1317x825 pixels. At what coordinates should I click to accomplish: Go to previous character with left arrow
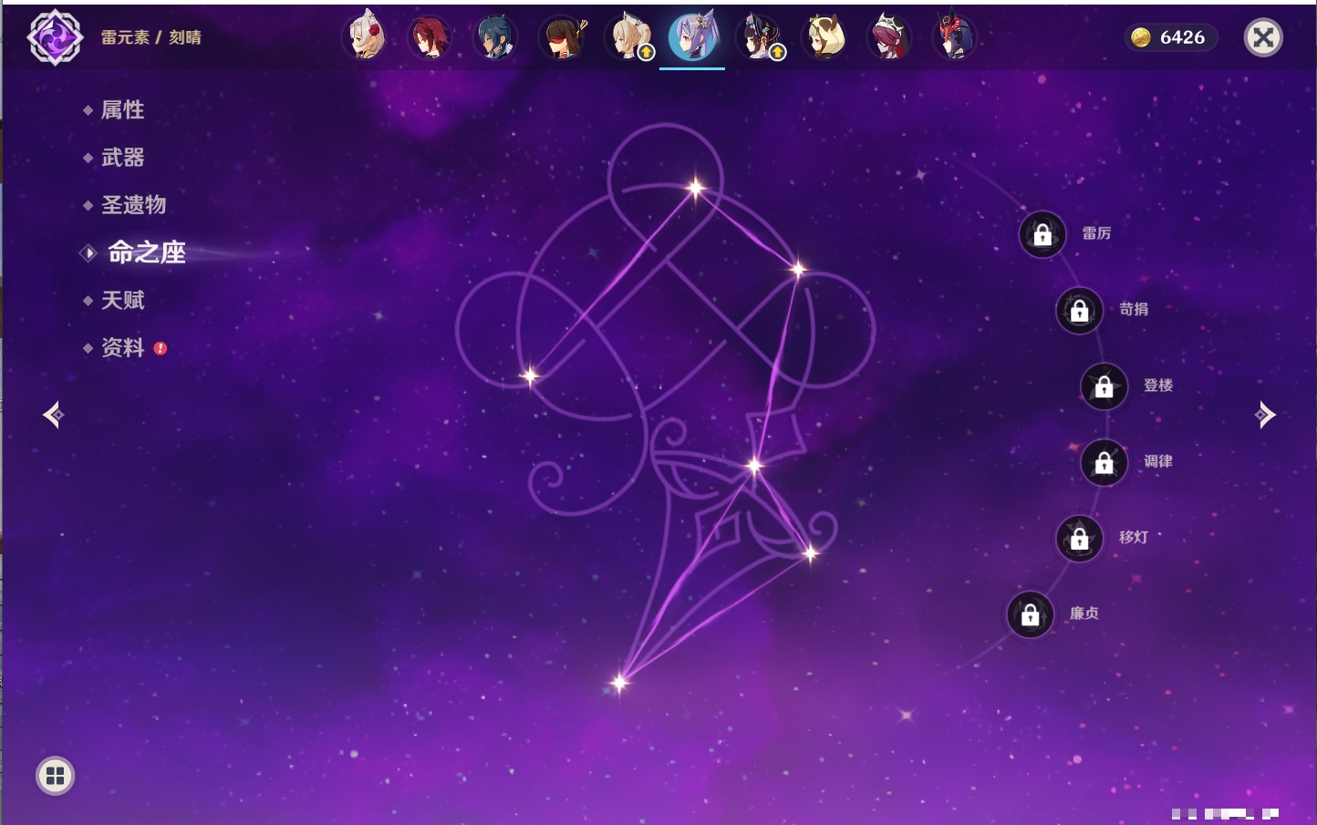[x=54, y=415]
